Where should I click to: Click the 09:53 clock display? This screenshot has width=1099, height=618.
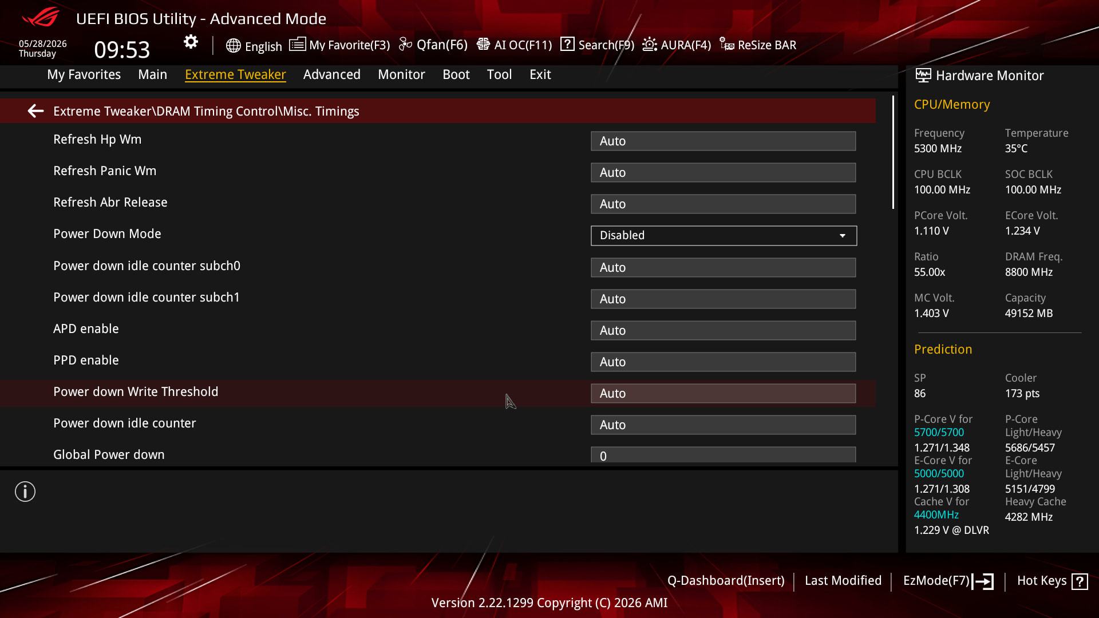[122, 50]
